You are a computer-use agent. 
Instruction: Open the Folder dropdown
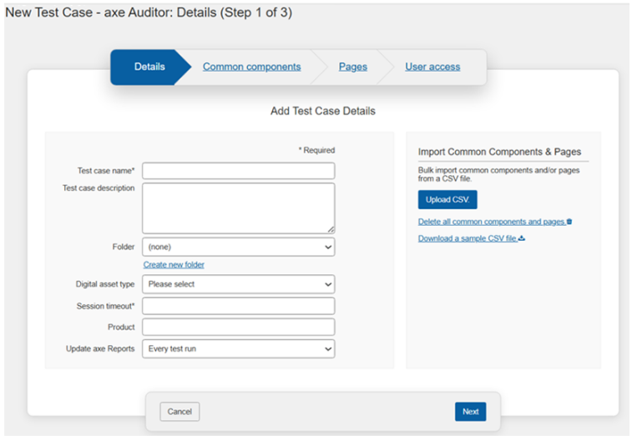pos(238,247)
